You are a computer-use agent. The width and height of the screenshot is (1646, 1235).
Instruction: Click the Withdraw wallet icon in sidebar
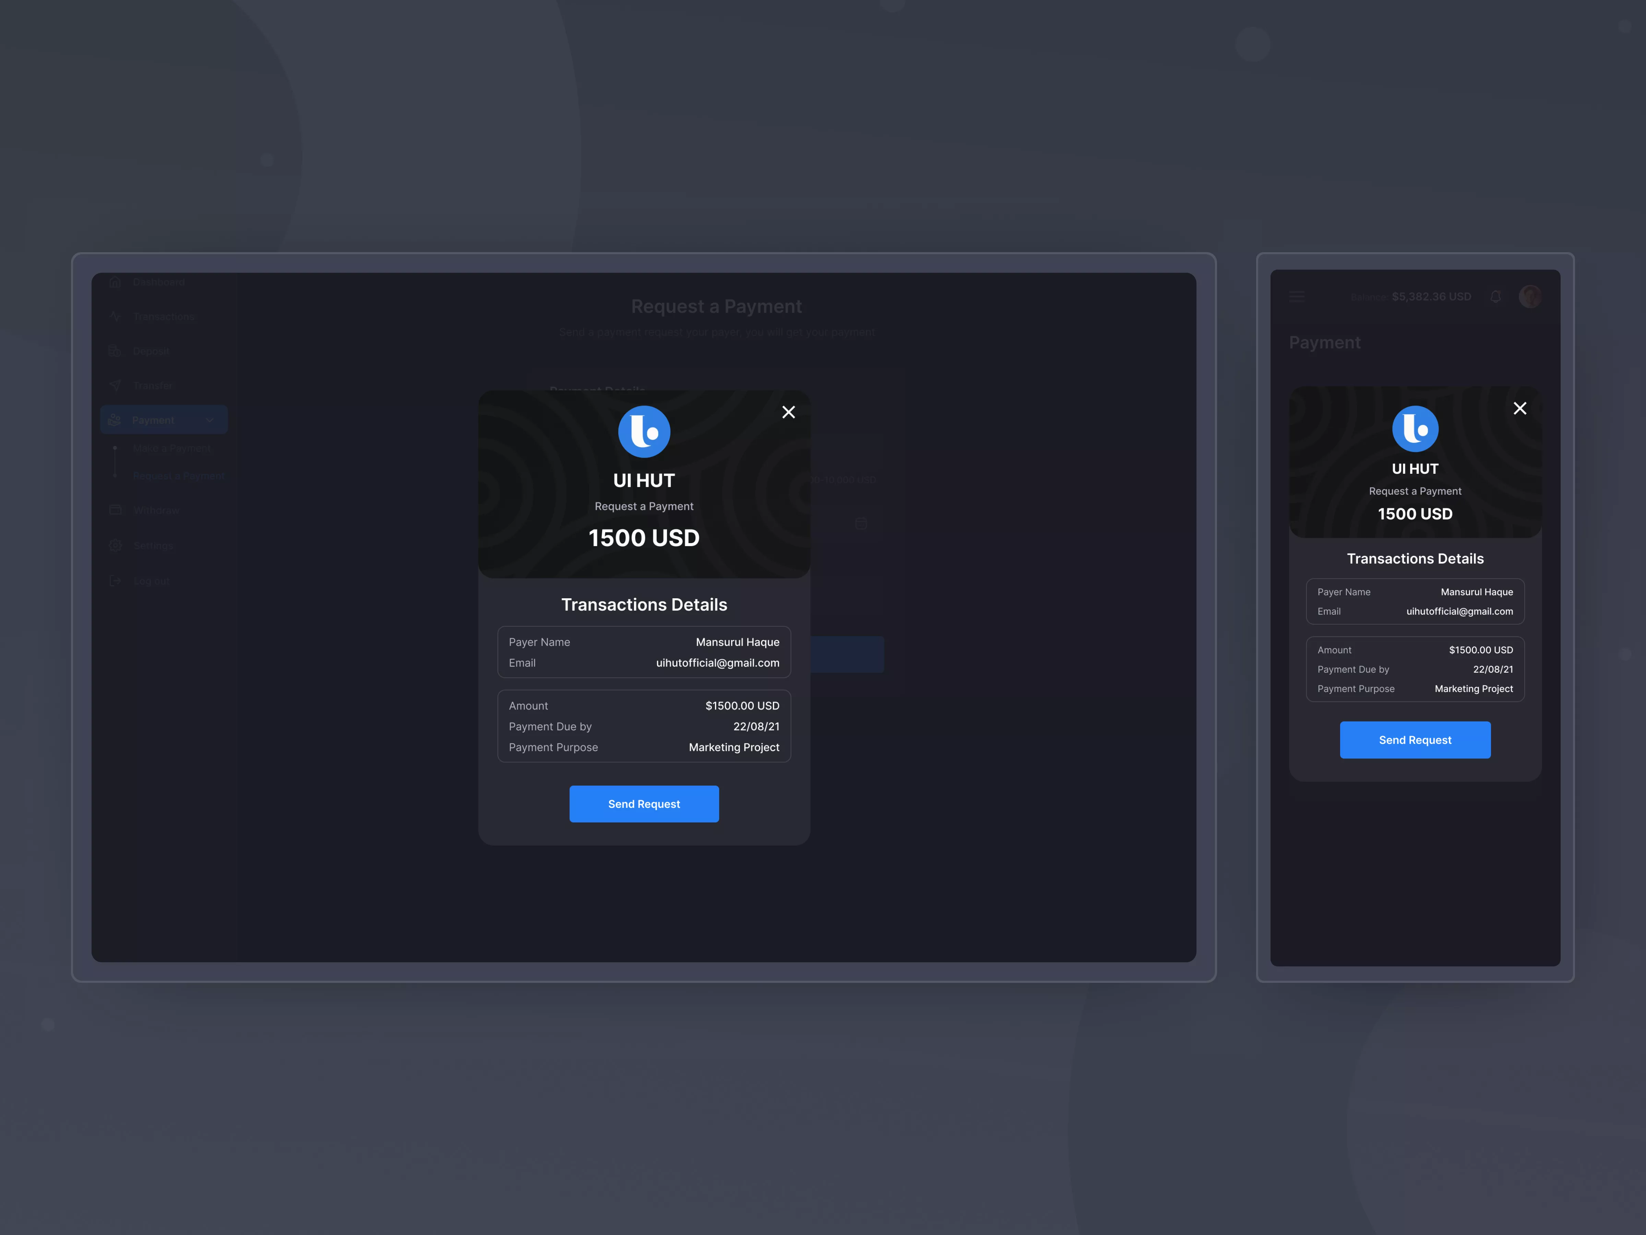(x=115, y=510)
